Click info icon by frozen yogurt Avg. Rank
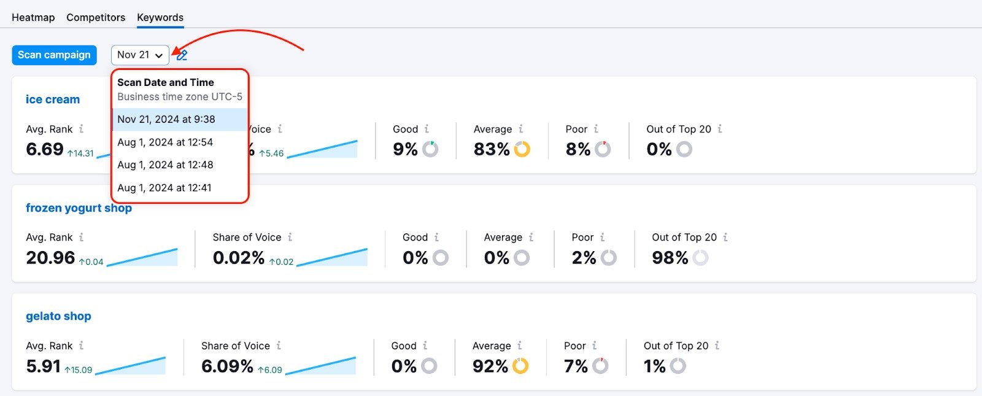Viewport: 982px width, 396px height. [81, 237]
